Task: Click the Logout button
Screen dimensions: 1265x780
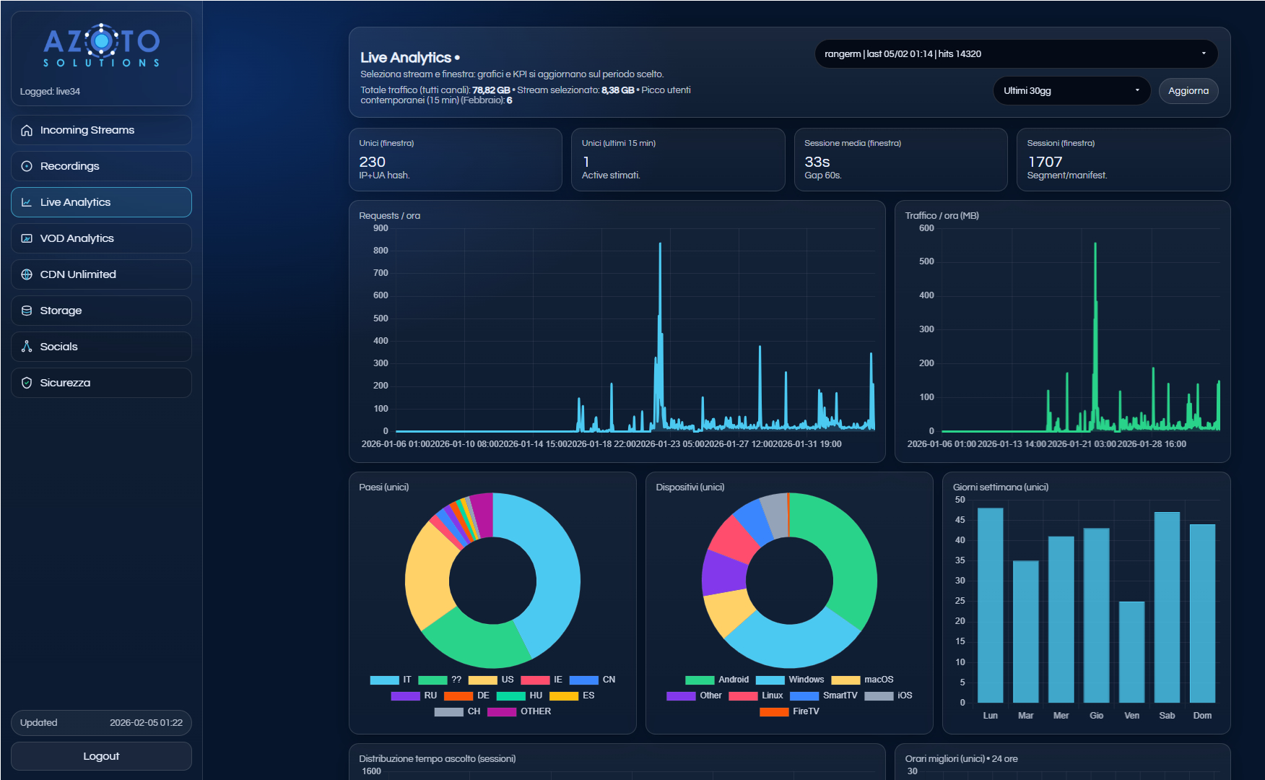Action: [101, 756]
